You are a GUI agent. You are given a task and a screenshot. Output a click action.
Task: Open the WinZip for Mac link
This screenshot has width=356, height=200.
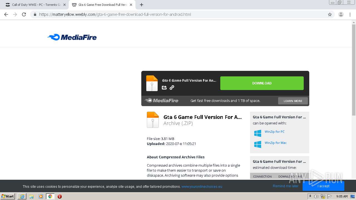pyautogui.click(x=276, y=143)
